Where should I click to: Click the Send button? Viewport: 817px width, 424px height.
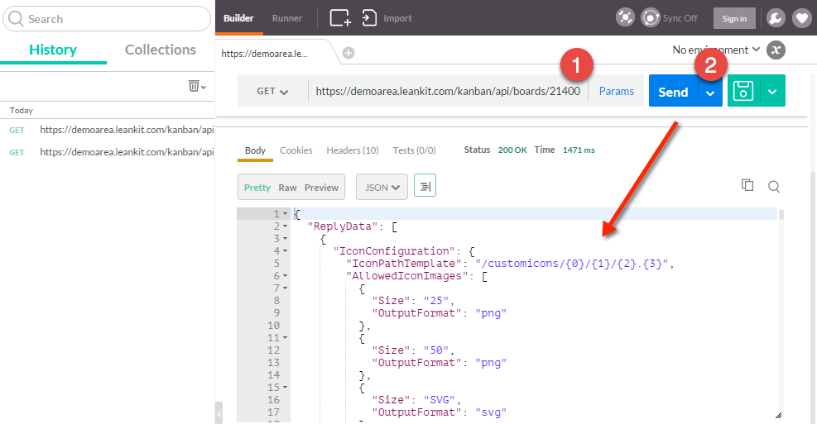[x=673, y=92]
